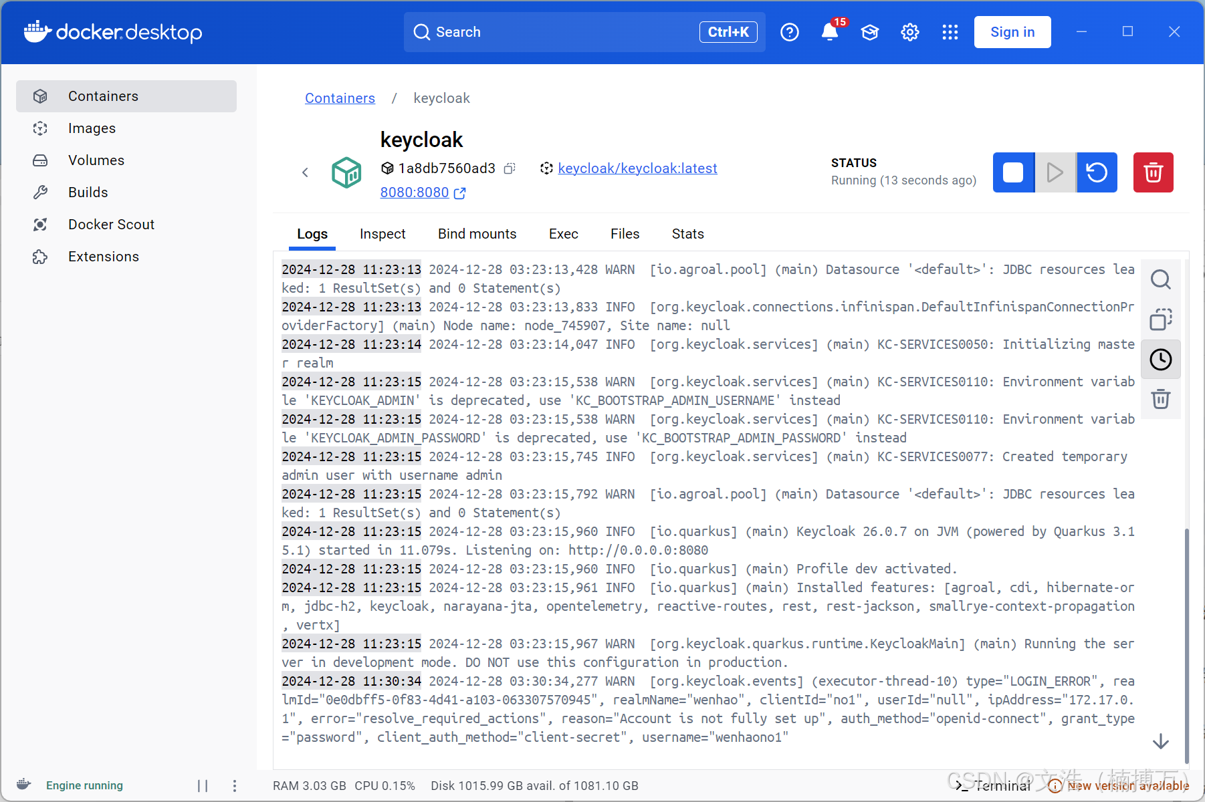Screen dimensions: 1205x802
Task: Collapse the container details with the left chevron
Action: (x=305, y=172)
